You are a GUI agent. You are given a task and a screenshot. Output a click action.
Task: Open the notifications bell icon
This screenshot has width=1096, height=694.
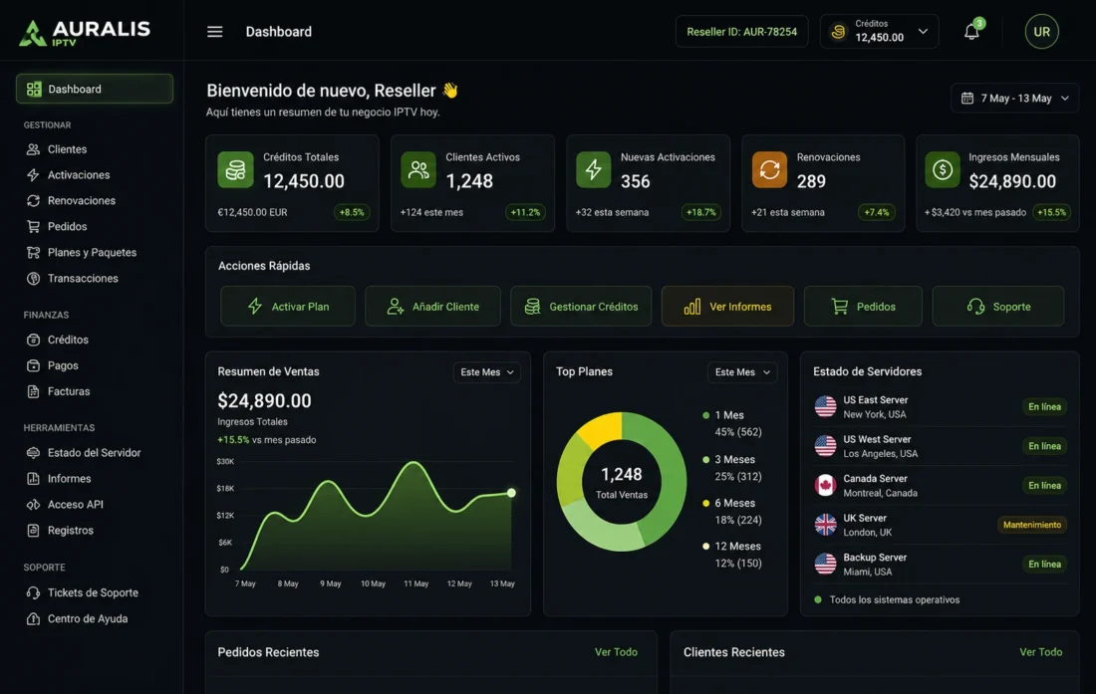(x=971, y=32)
